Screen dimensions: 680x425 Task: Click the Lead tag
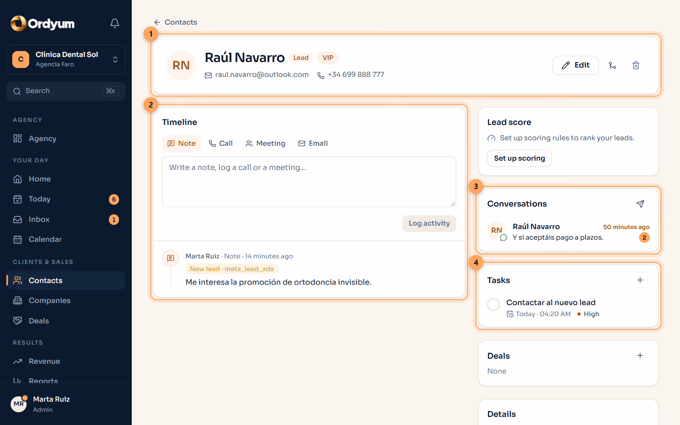point(301,58)
